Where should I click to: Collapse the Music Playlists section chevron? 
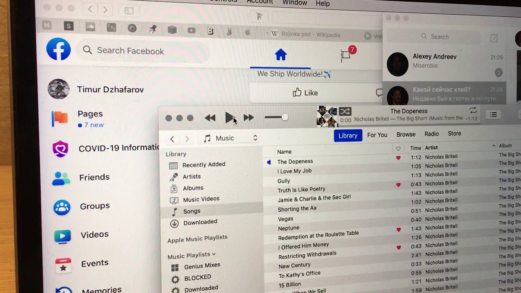[x=214, y=254]
